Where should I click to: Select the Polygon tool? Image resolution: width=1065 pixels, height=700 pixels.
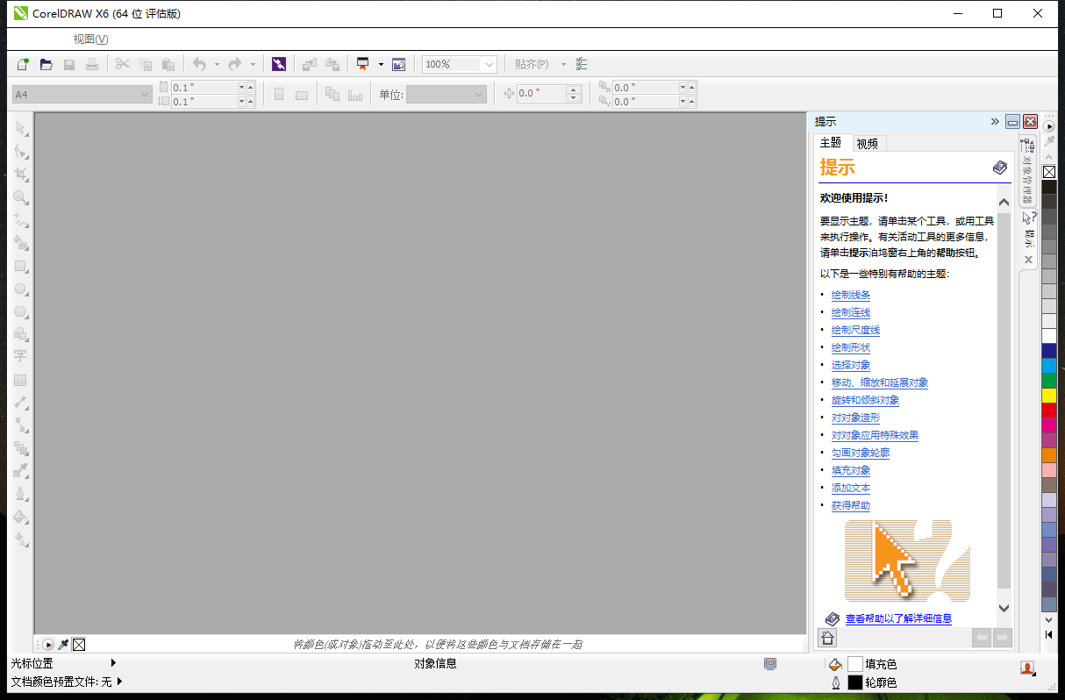pyautogui.click(x=20, y=311)
